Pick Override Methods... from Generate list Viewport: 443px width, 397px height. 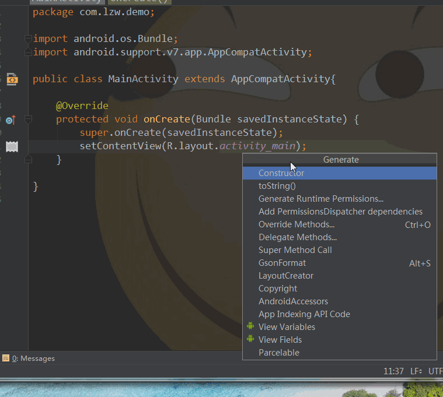(x=297, y=224)
